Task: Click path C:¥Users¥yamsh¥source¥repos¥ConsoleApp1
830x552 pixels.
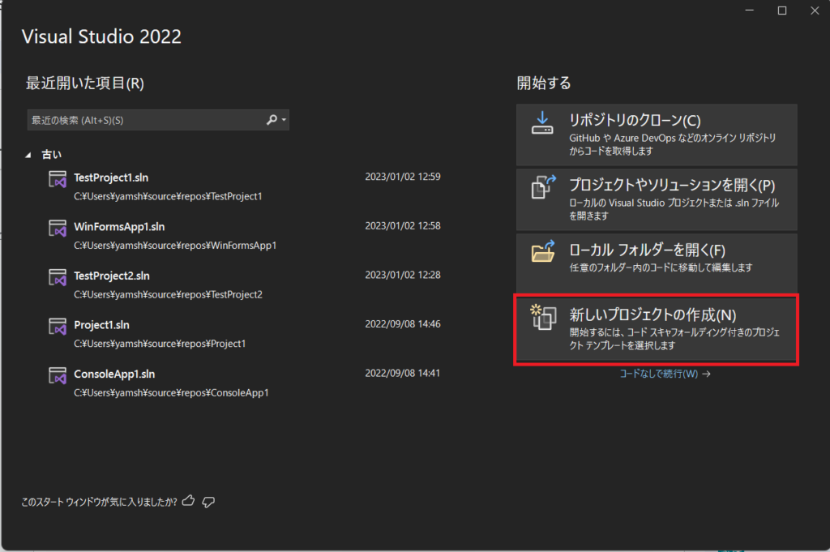Action: pyautogui.click(x=172, y=392)
